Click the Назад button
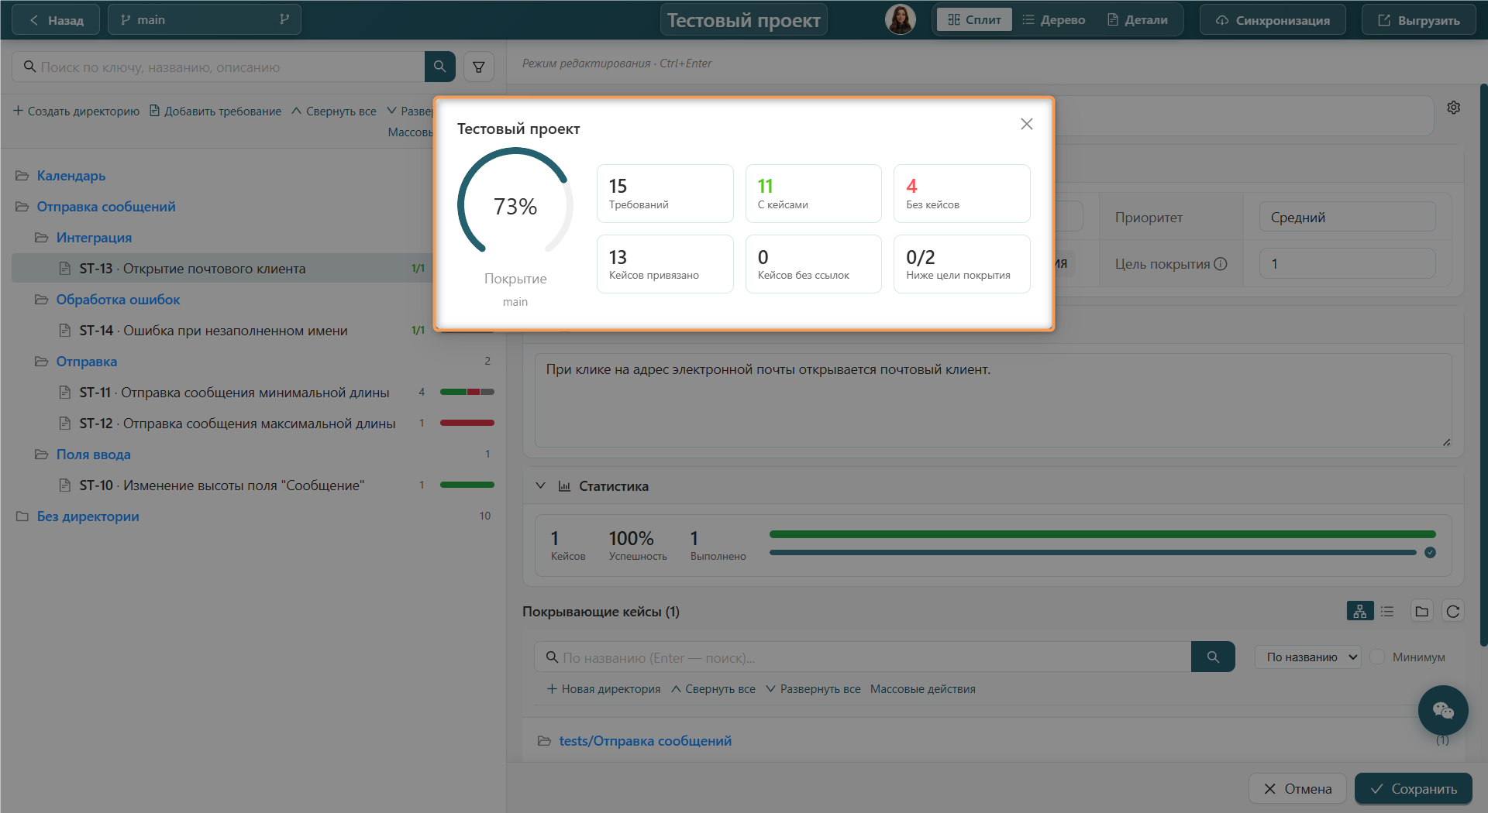The width and height of the screenshot is (1488, 813). (x=56, y=20)
